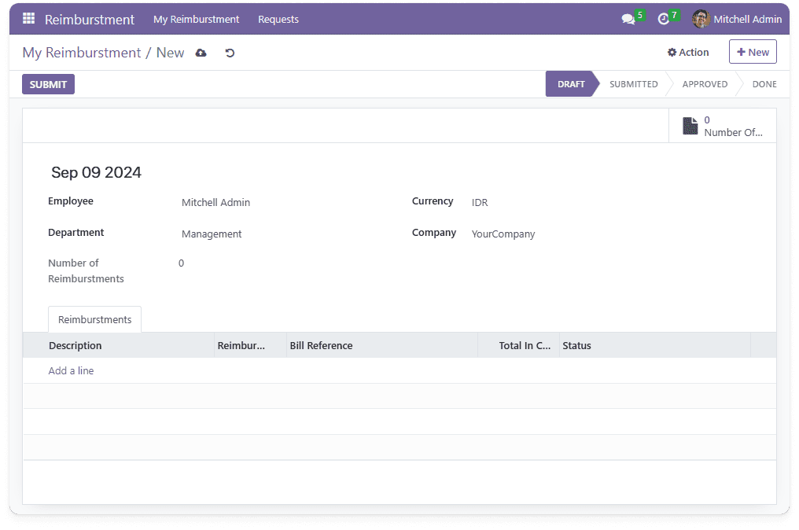Sort by the Description column header

(x=75, y=345)
